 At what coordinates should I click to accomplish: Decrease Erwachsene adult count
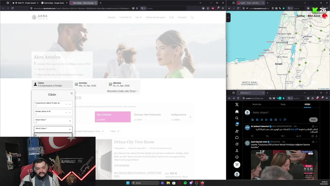pyautogui.click(x=66, y=104)
